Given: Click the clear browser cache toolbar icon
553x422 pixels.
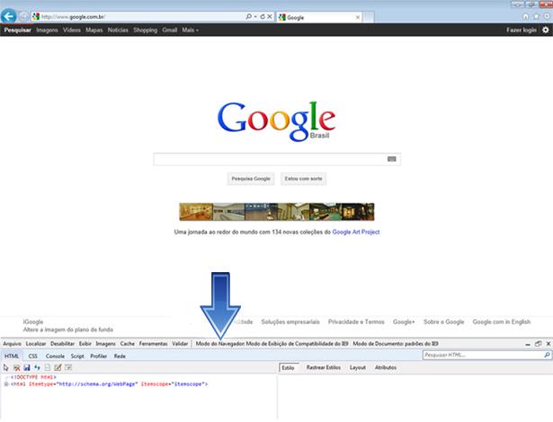Looking at the screenshot, I should pos(16,367).
